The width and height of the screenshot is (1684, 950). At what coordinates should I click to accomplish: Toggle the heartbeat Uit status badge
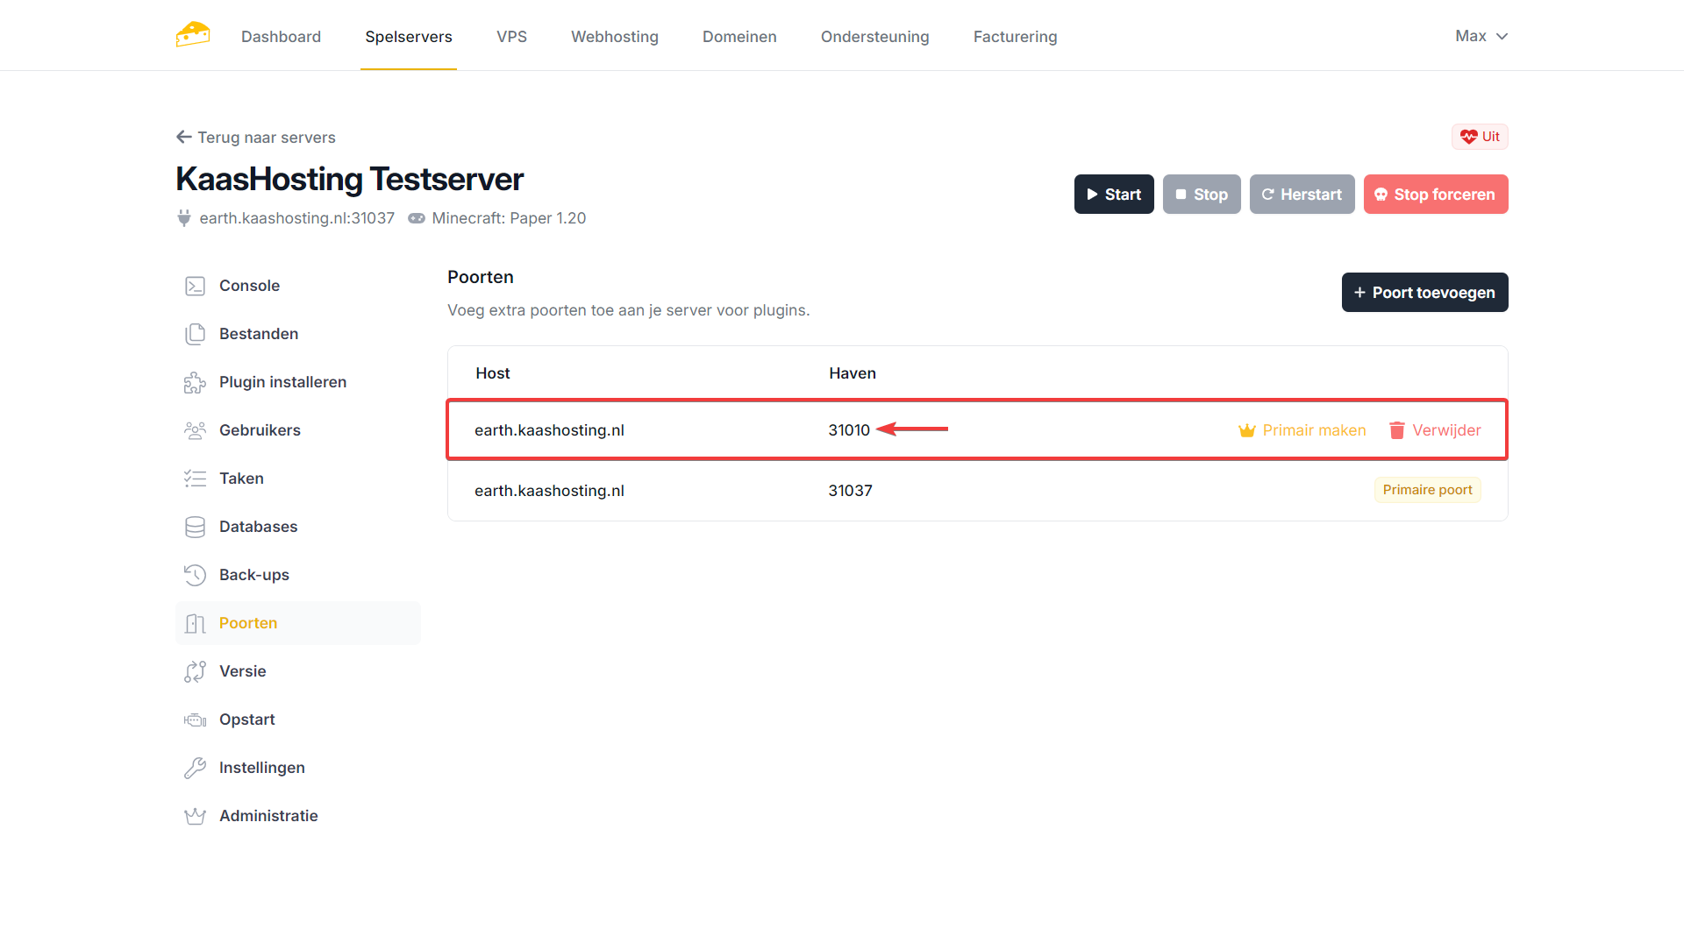click(1480, 137)
